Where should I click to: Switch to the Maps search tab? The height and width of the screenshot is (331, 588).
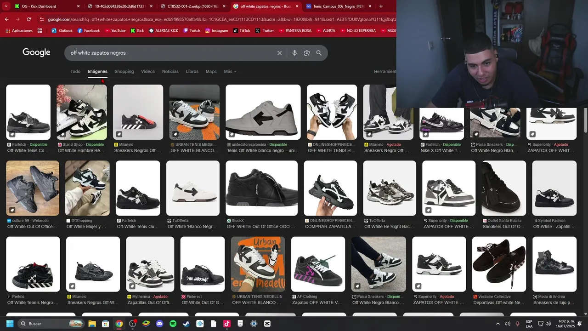click(211, 71)
